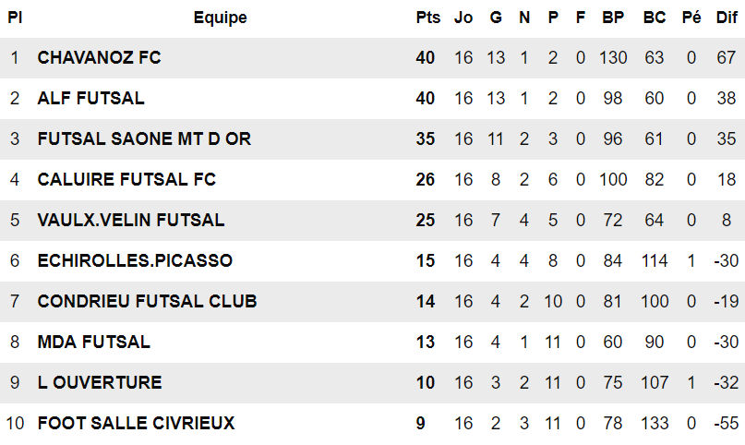
Task: Click the CHAVANOZ FC team name
Action: click(x=99, y=57)
